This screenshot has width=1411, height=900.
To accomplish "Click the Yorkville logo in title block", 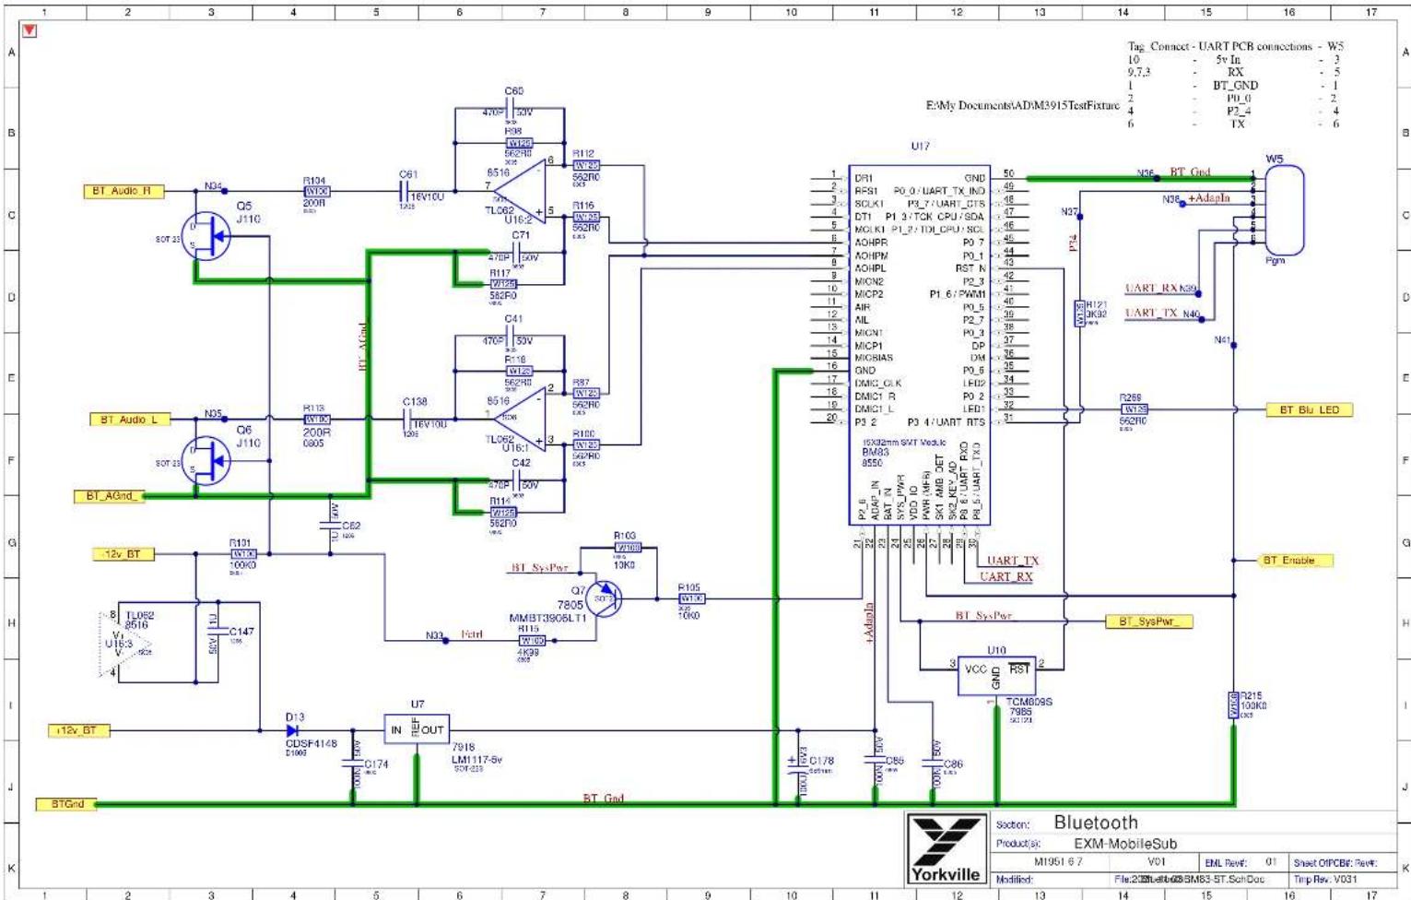I will tap(945, 847).
